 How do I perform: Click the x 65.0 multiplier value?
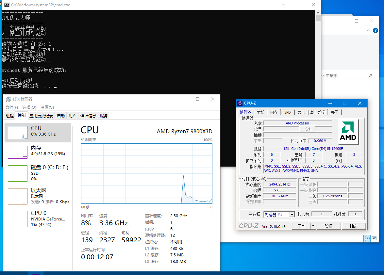pos(279,190)
